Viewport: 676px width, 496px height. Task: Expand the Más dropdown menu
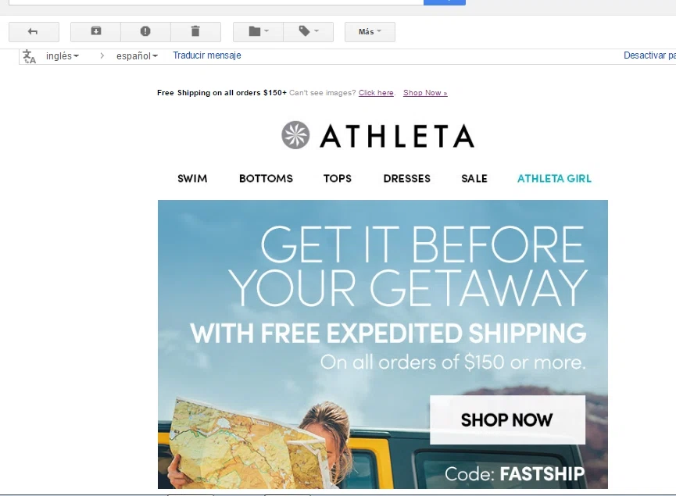tap(370, 32)
